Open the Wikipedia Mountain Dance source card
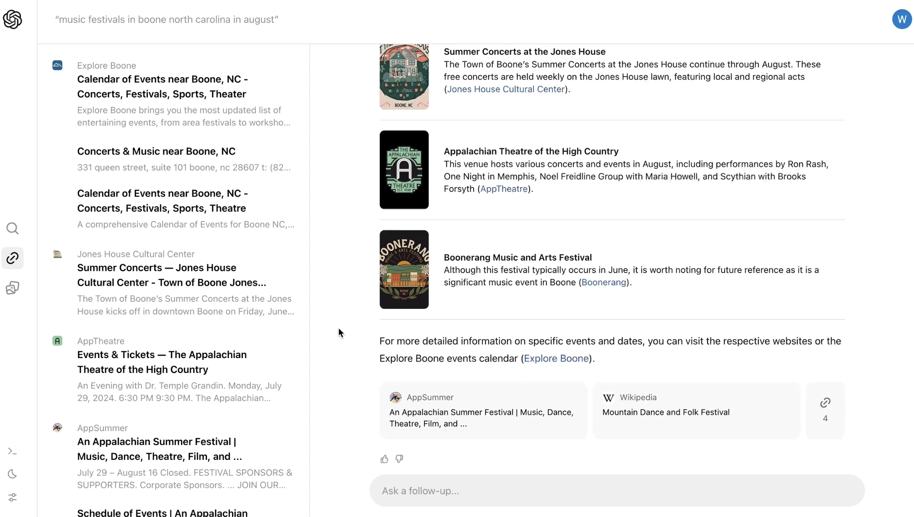Image resolution: width=914 pixels, height=517 pixels. click(x=696, y=410)
